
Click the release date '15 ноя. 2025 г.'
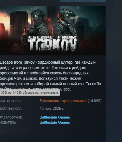52,108
